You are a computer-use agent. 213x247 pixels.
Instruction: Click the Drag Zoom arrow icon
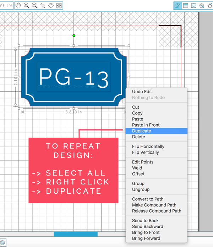51,6
